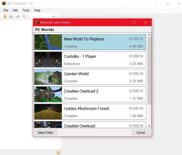
Task: Minimize the Minecraft Save Folders dialog
Action: (122, 22)
